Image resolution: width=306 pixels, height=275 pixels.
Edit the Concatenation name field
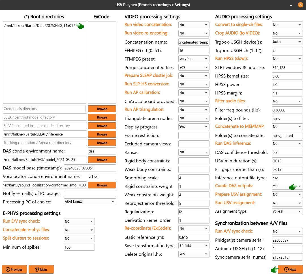pyautogui.click(x=194, y=42)
